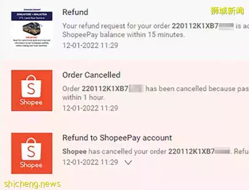Expand the ShopeePay refund notification chevron
This screenshot has width=249, height=190.
pyautogui.click(x=128, y=163)
